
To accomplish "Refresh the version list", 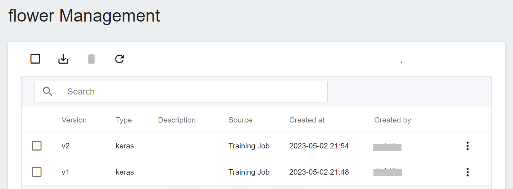I will 119,59.
